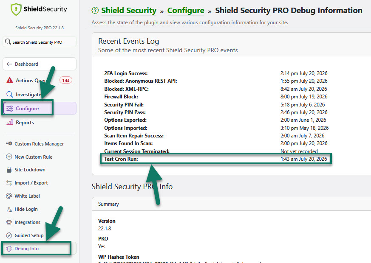
Task: Click the Actions Queue warning triangle icon
Action: 9,80
